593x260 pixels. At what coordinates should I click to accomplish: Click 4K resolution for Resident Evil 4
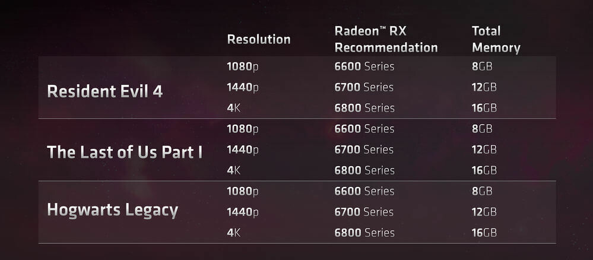pos(233,108)
